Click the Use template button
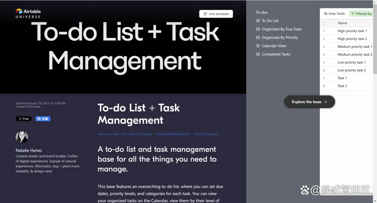Viewport: 377px width, 203px height. point(216,14)
